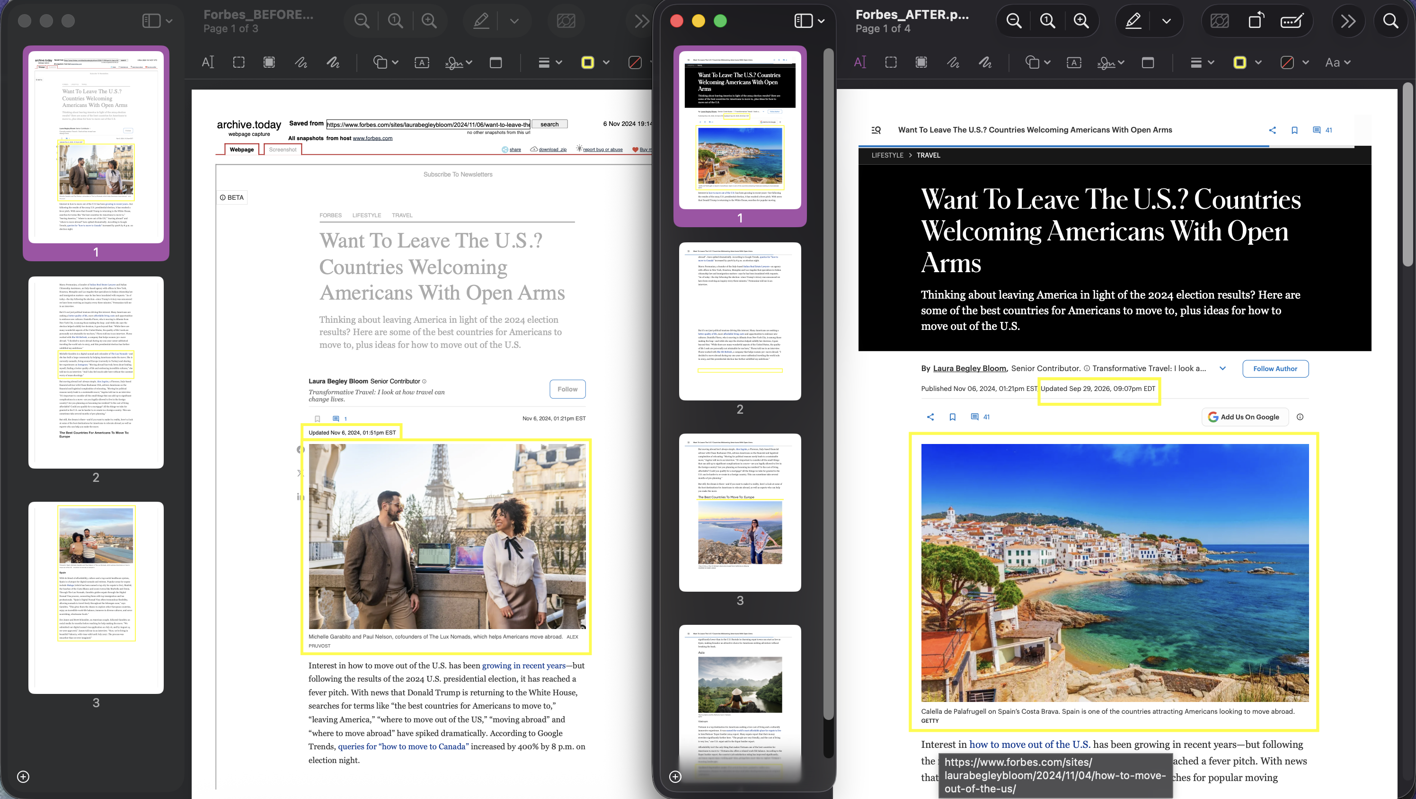This screenshot has width=1416, height=799.
Task: Open Sign dropdown in Forbes_AFTER markup bar
Action: coord(1110,62)
